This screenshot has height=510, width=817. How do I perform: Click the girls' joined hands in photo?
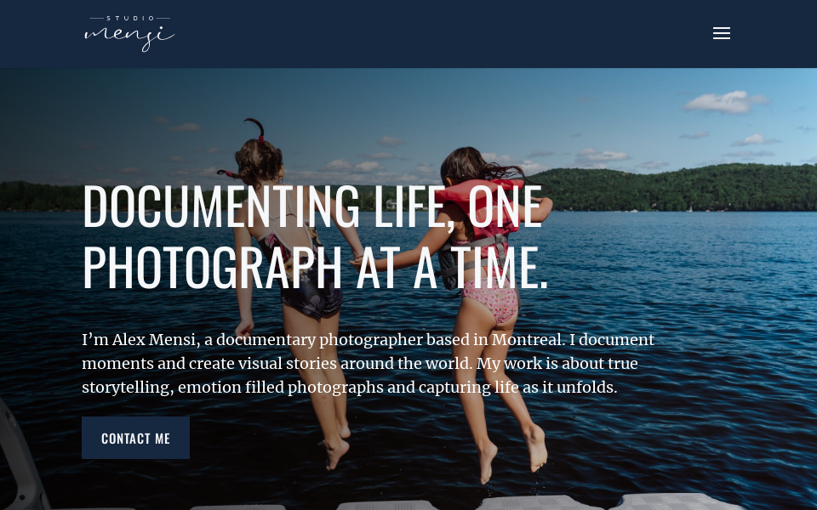coord(357,258)
